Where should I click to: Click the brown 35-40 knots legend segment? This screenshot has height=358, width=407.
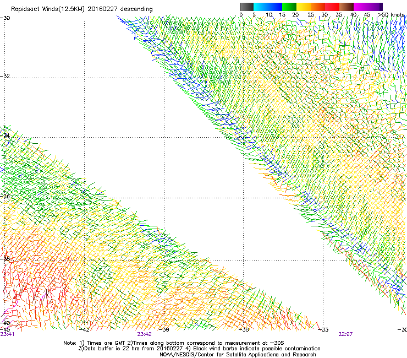346,7
